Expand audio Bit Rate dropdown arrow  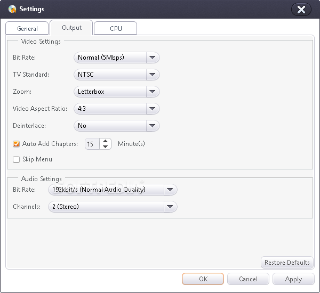(x=170, y=190)
